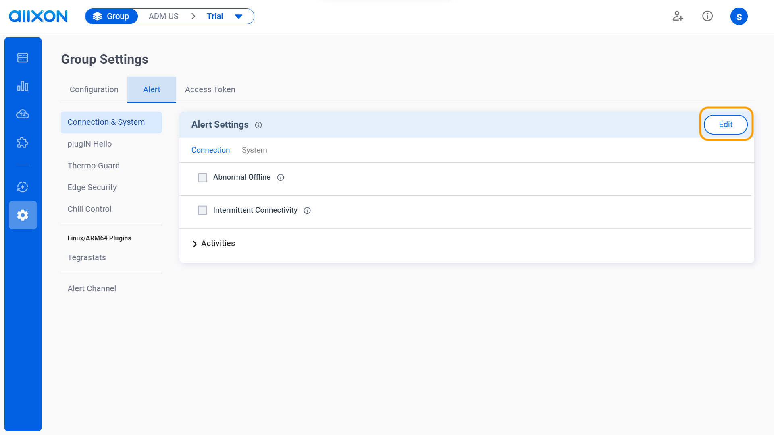Switch to the Access Token tab
This screenshot has height=435, width=774.
[x=210, y=89]
